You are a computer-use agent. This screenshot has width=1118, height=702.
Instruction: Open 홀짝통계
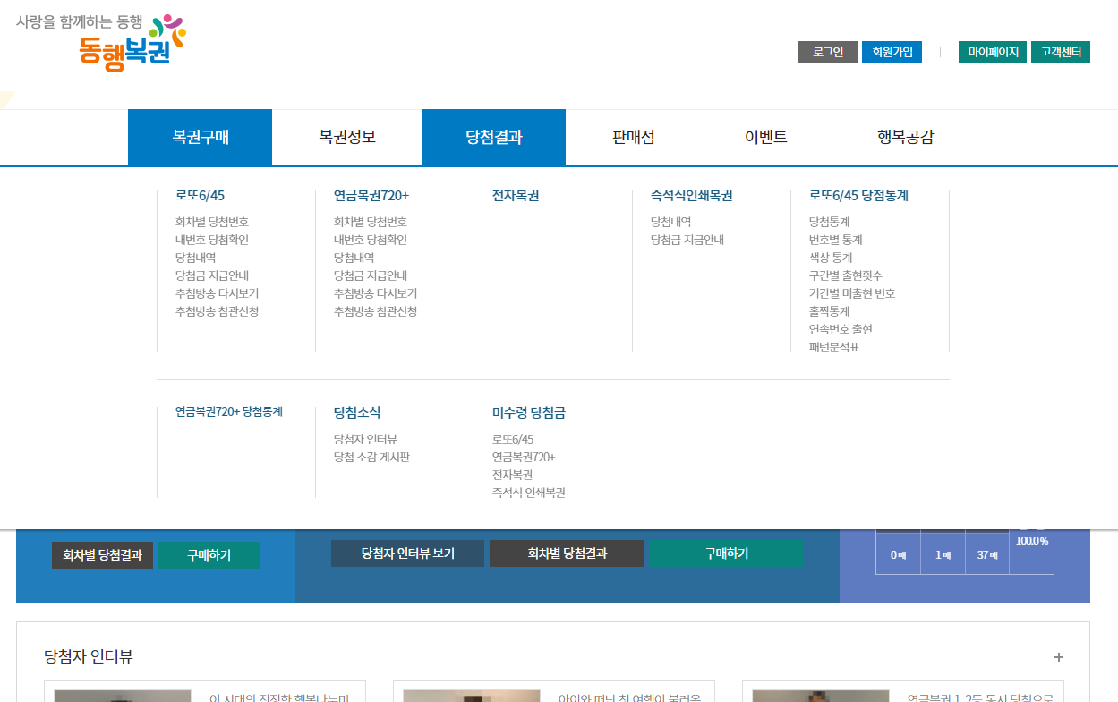click(830, 311)
